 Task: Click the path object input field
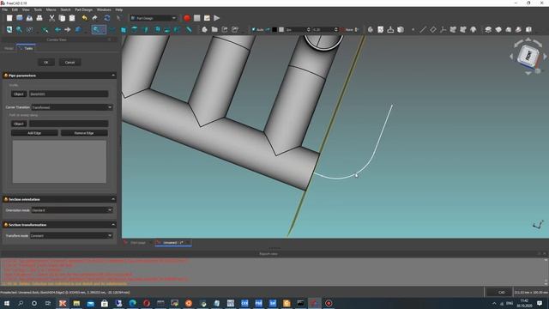(69, 124)
